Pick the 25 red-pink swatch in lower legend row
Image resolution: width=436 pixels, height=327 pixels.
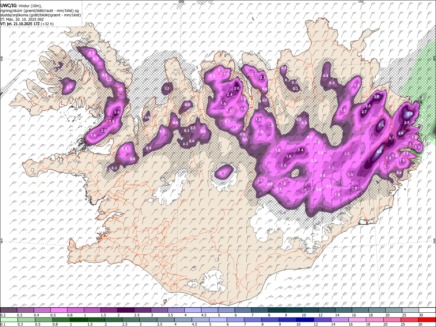[x=409, y=320]
